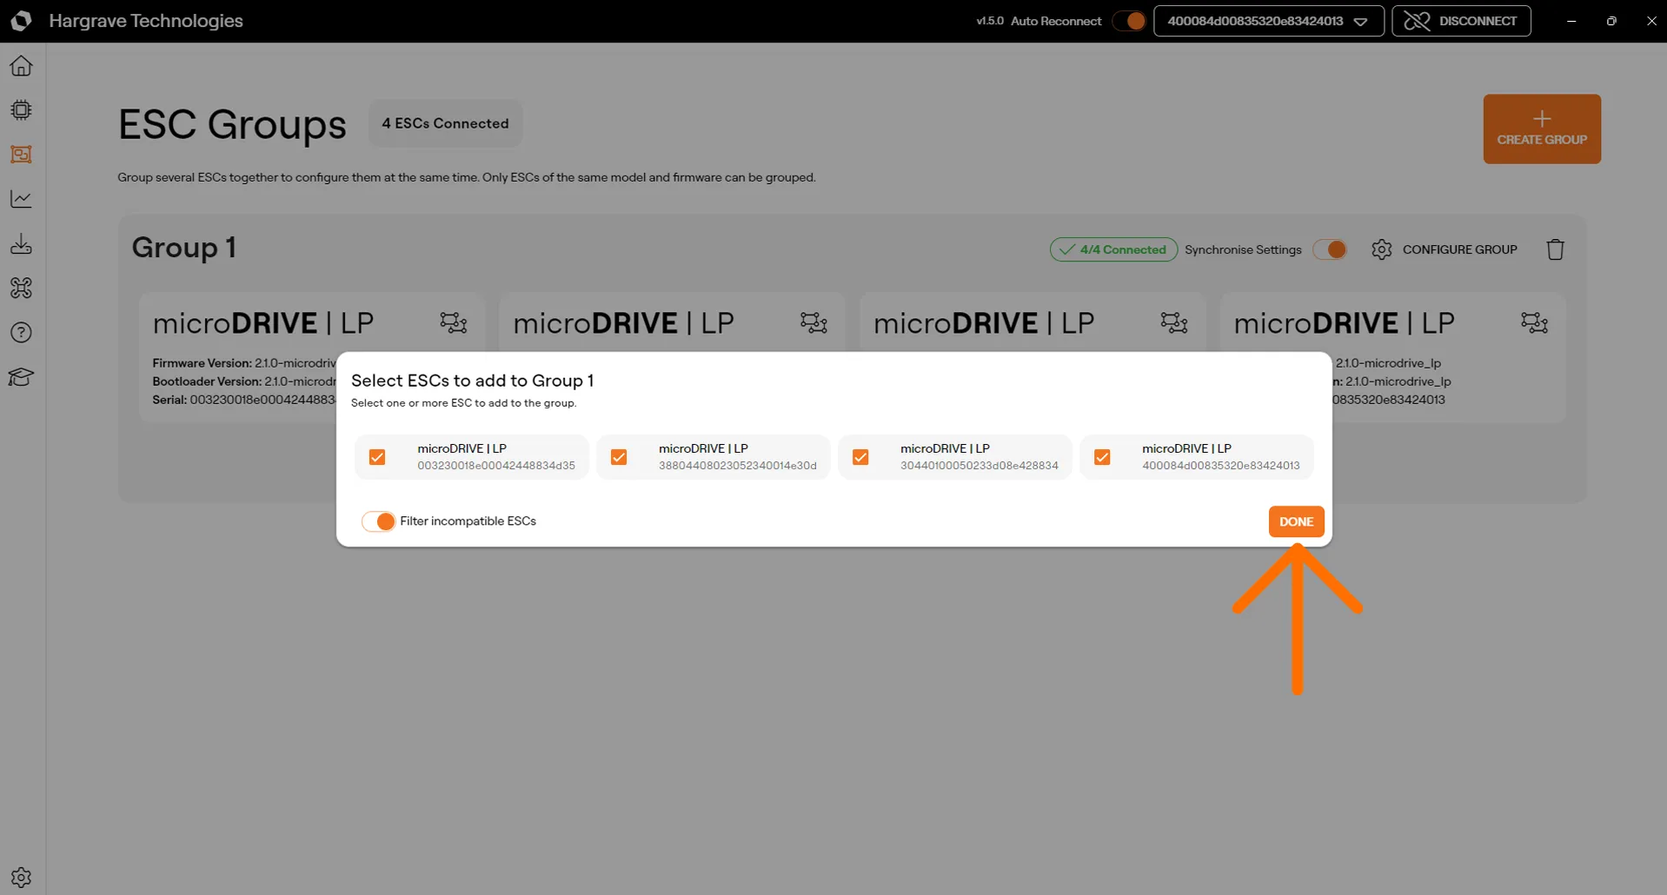Image resolution: width=1667 pixels, height=895 pixels.
Task: Open the ESC chip icon page
Action: click(21, 110)
